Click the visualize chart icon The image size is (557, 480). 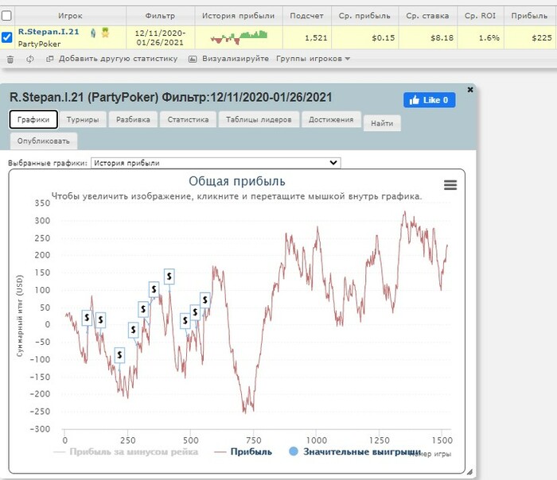(193, 59)
